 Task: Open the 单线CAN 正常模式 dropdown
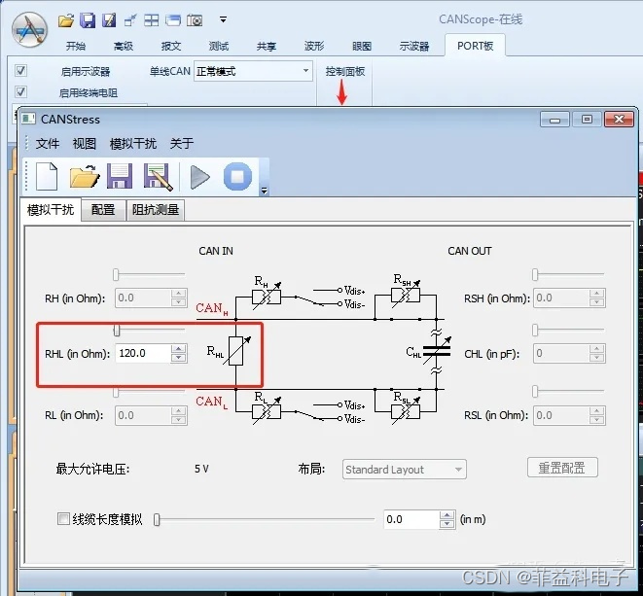253,71
